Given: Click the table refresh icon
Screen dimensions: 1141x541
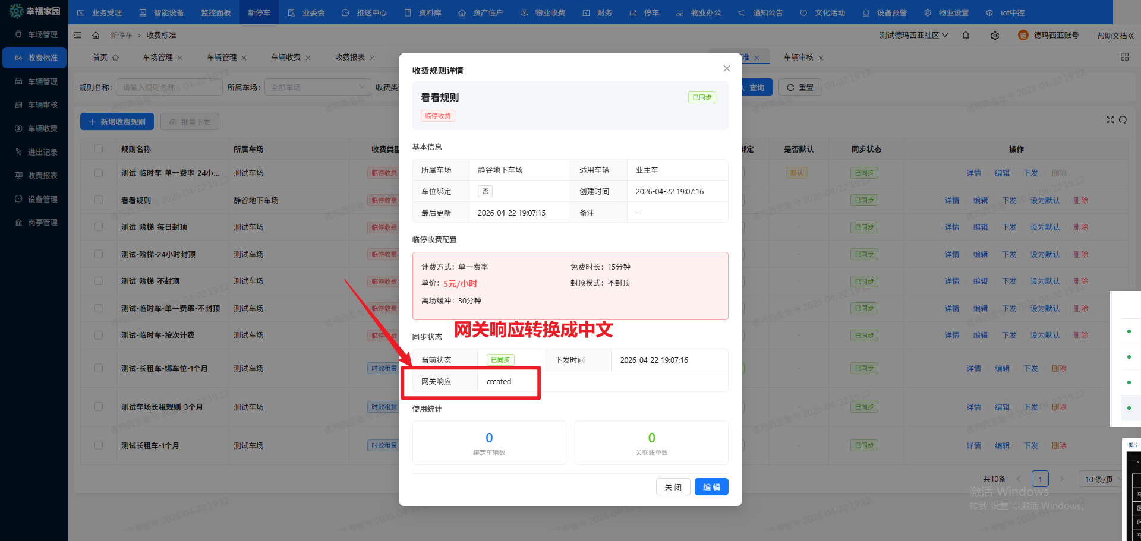Looking at the screenshot, I should pos(1123,120).
